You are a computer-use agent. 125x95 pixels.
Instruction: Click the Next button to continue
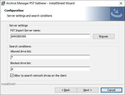point(88,90)
